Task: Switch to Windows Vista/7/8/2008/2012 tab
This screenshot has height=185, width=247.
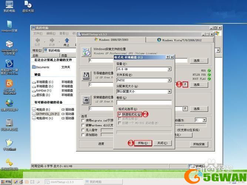Action: pyautogui.click(x=180, y=40)
